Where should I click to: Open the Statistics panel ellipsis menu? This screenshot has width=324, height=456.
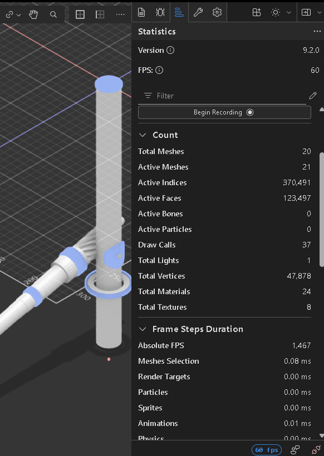pyautogui.click(x=317, y=31)
